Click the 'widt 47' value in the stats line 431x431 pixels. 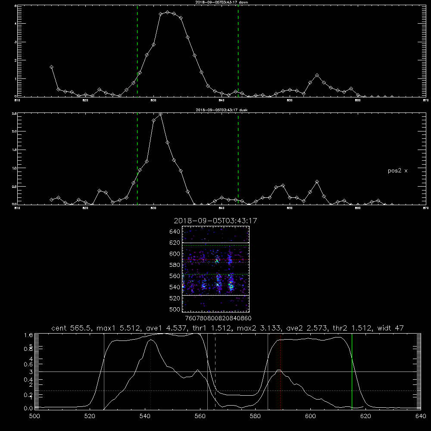[x=390, y=328]
